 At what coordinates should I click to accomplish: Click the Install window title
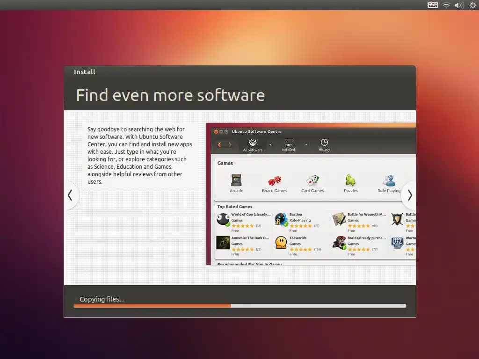coord(85,72)
